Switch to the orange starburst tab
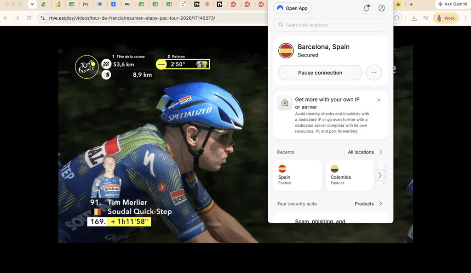Viewport: 471px width, 273px height. [x=207, y=4]
